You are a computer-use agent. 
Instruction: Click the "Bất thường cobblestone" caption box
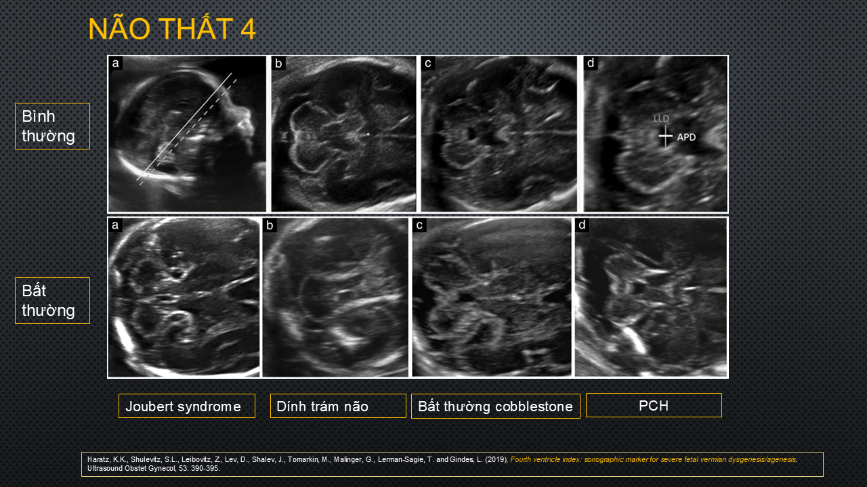click(495, 406)
